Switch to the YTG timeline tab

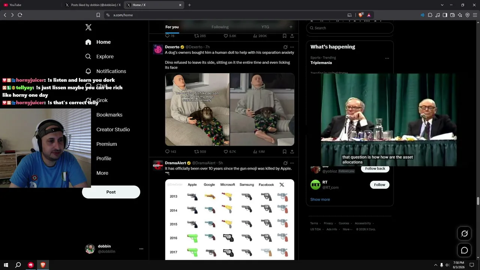(x=265, y=27)
